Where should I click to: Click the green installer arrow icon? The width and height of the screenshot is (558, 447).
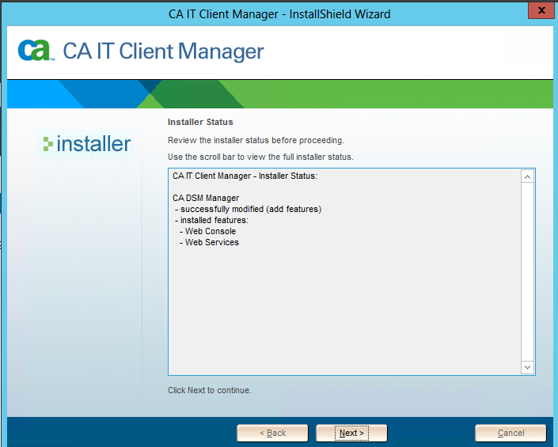tap(47, 144)
